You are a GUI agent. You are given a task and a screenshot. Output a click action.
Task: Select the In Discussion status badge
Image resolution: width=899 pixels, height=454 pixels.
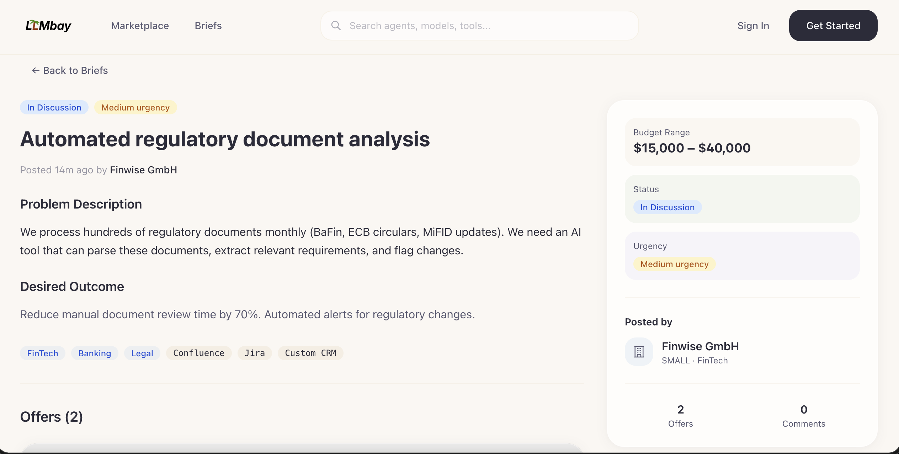click(54, 107)
